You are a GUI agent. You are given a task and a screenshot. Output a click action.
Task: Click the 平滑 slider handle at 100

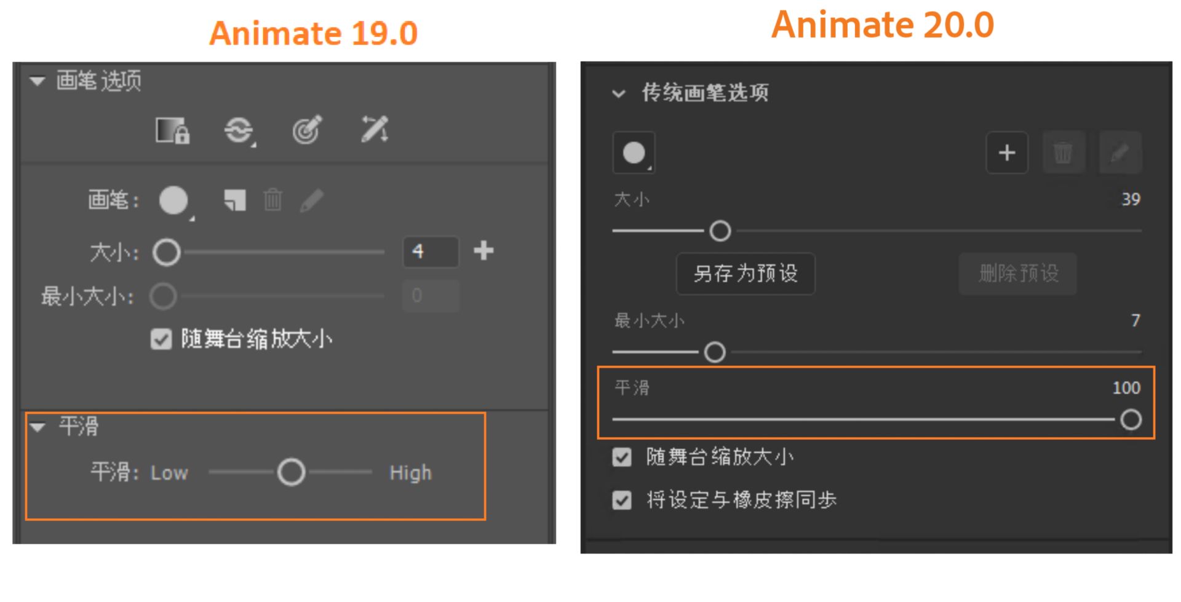tap(1131, 420)
